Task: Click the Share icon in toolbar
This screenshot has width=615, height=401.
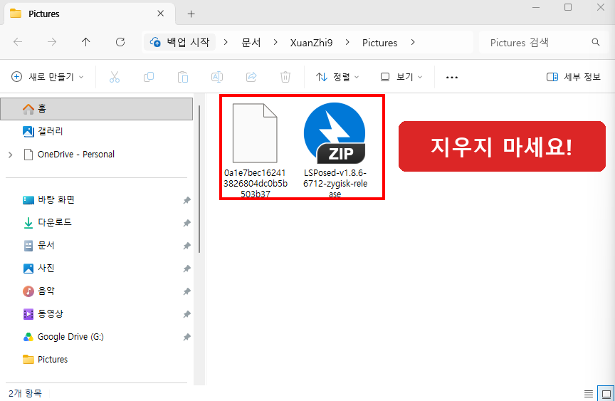Action: (251, 77)
